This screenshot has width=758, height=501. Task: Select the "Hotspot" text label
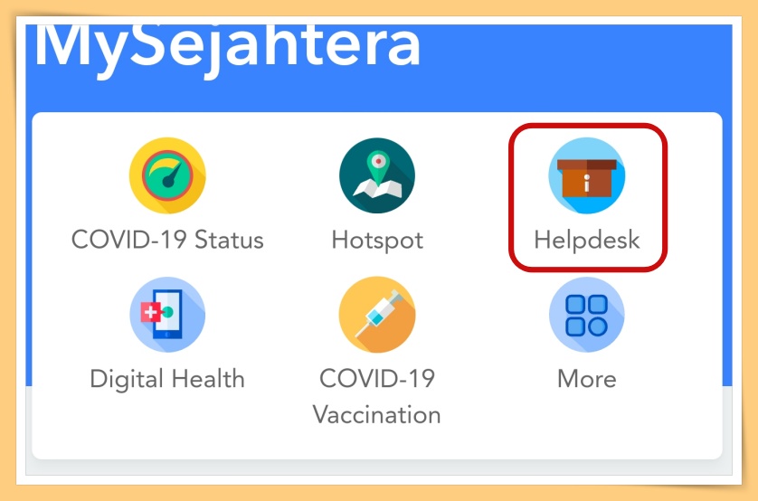377,241
